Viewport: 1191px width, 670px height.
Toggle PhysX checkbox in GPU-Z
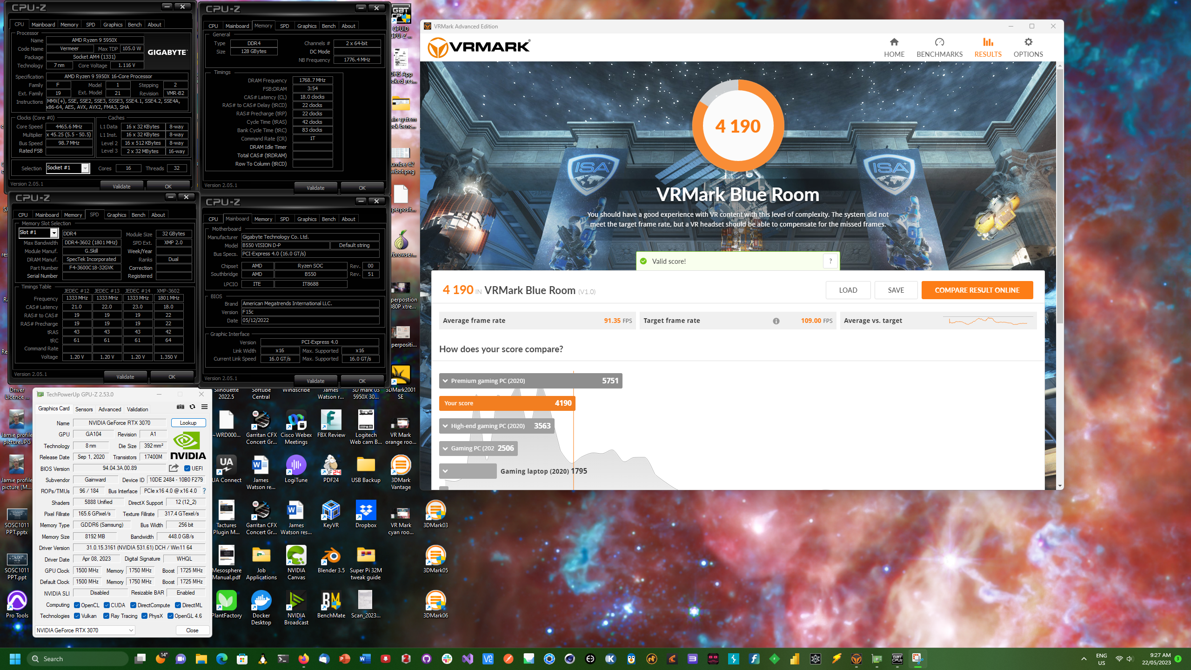145,616
